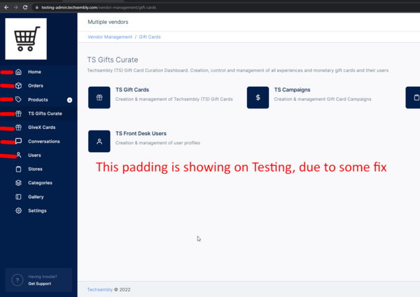The image size is (420, 297).
Task: Click the partially visible clipboard tile icon
Action: 413,97
